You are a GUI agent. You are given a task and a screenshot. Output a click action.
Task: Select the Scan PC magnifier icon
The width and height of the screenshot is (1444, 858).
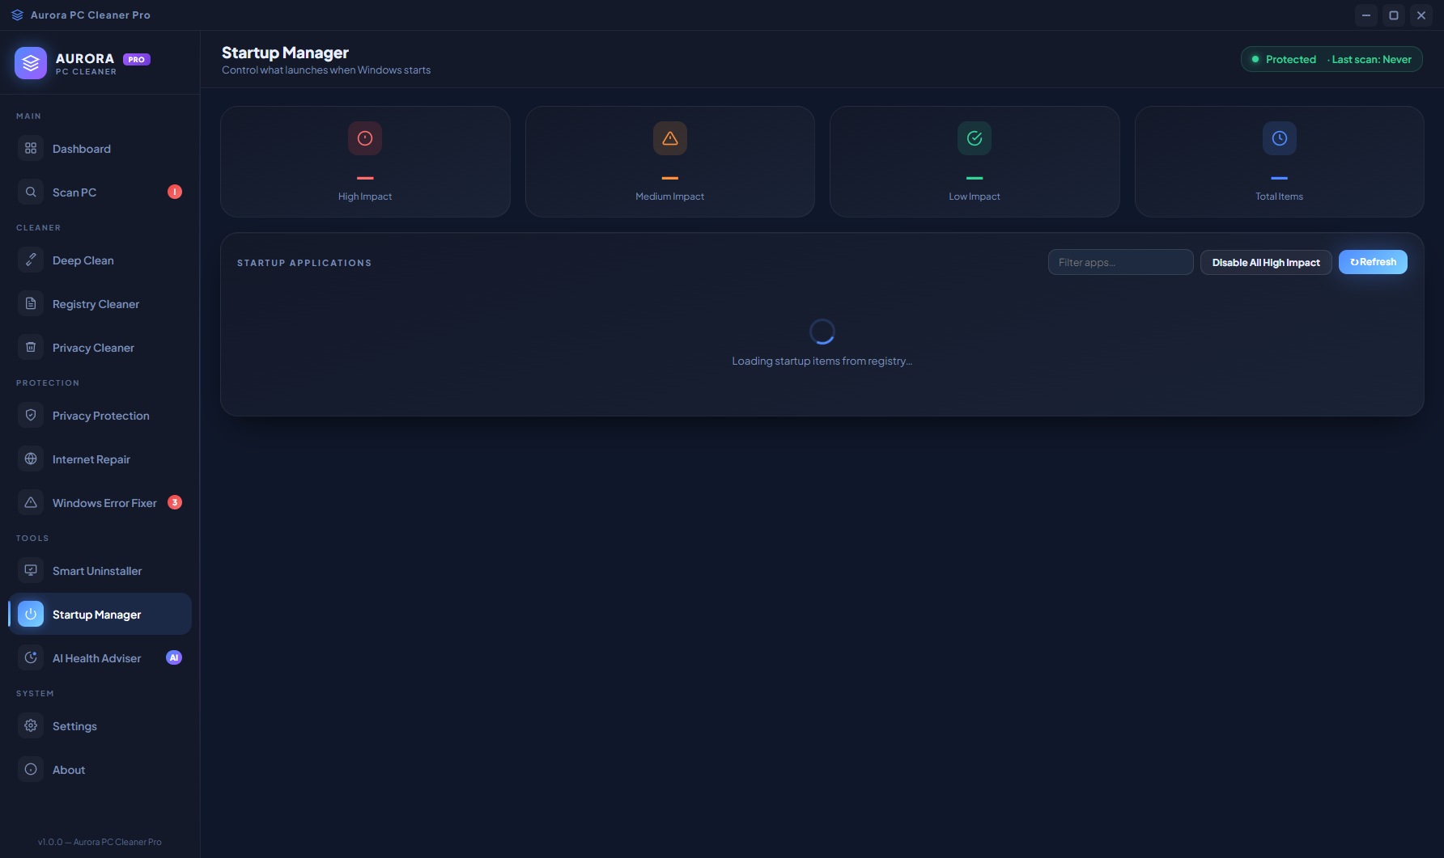31,192
